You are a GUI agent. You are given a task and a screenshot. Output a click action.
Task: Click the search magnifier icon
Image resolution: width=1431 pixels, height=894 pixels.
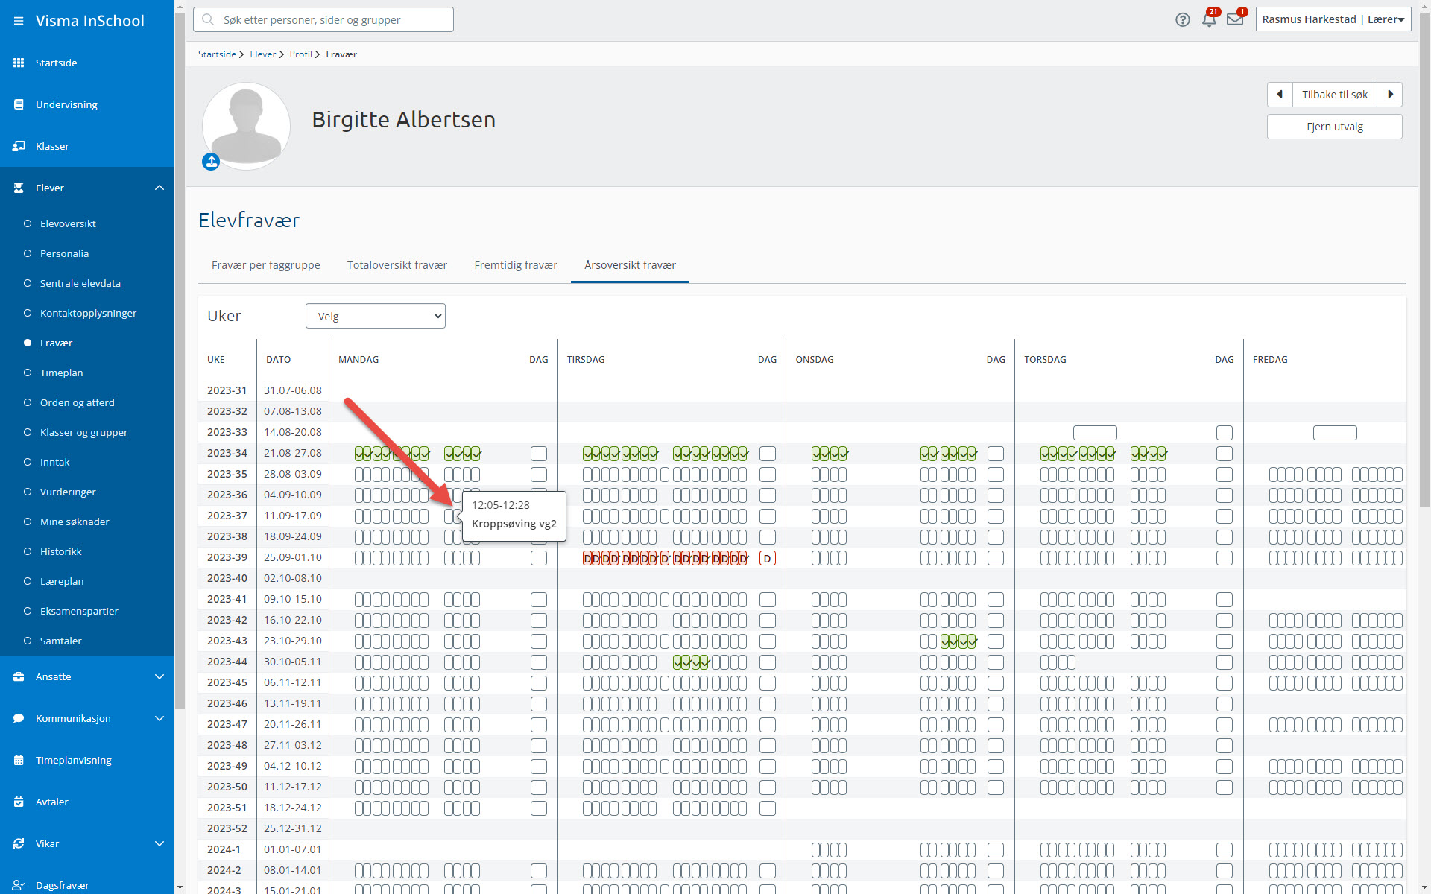(208, 19)
